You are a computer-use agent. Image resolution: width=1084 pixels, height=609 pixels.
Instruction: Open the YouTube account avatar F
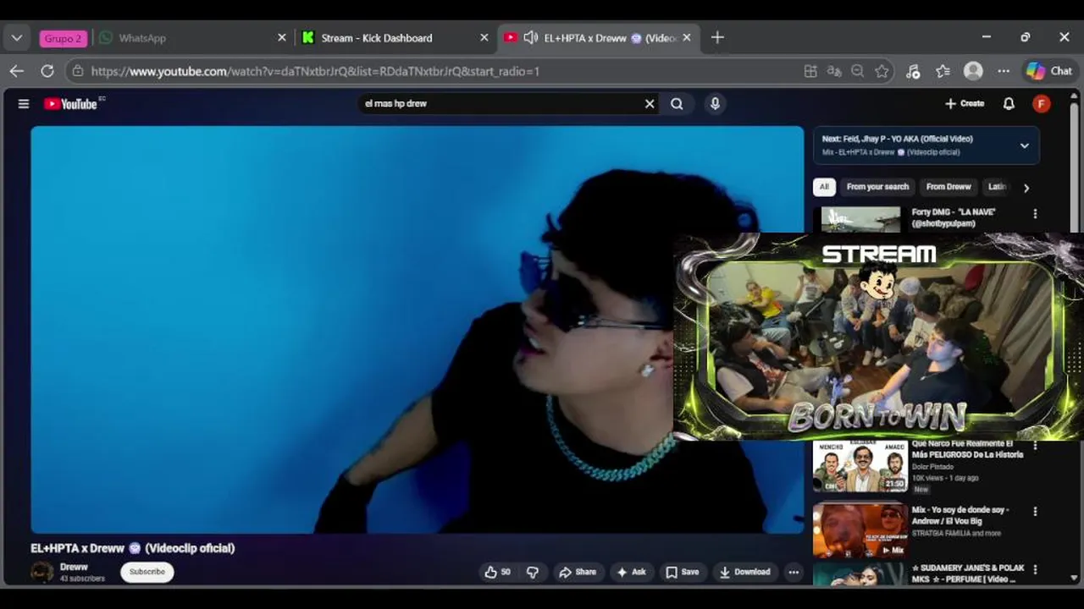1042,103
